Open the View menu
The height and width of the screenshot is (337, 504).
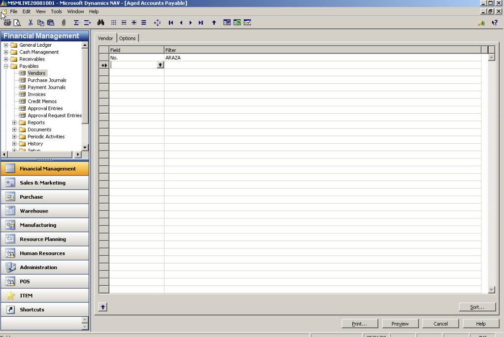pyautogui.click(x=40, y=11)
